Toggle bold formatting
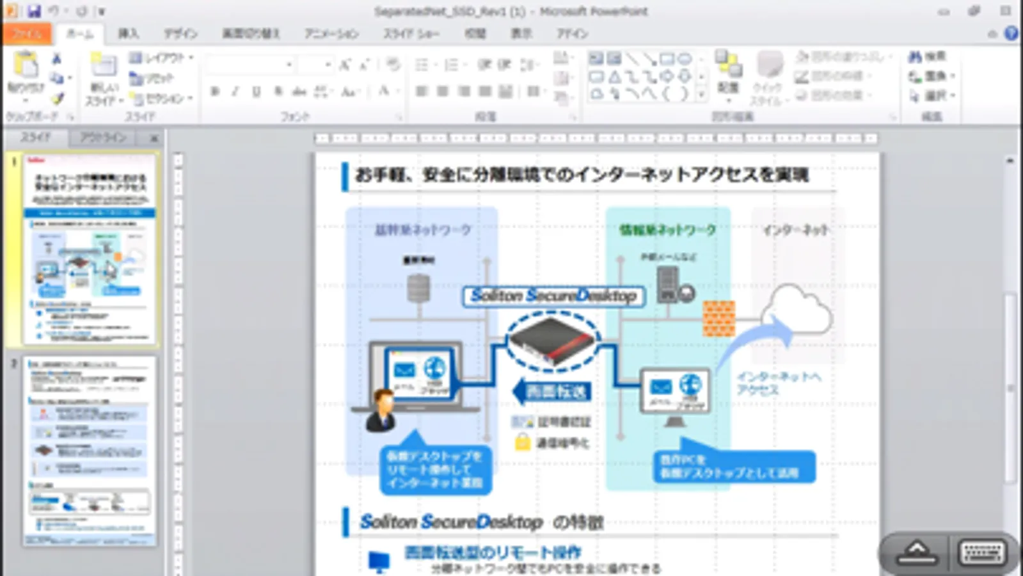Viewport: 1023px width, 576px height. point(215,92)
